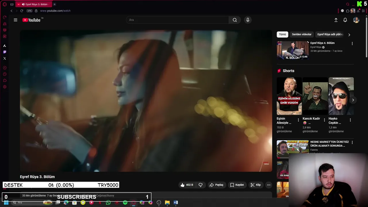Play the Eşinin Ailesiyle short thumbnail

pyautogui.click(x=289, y=96)
